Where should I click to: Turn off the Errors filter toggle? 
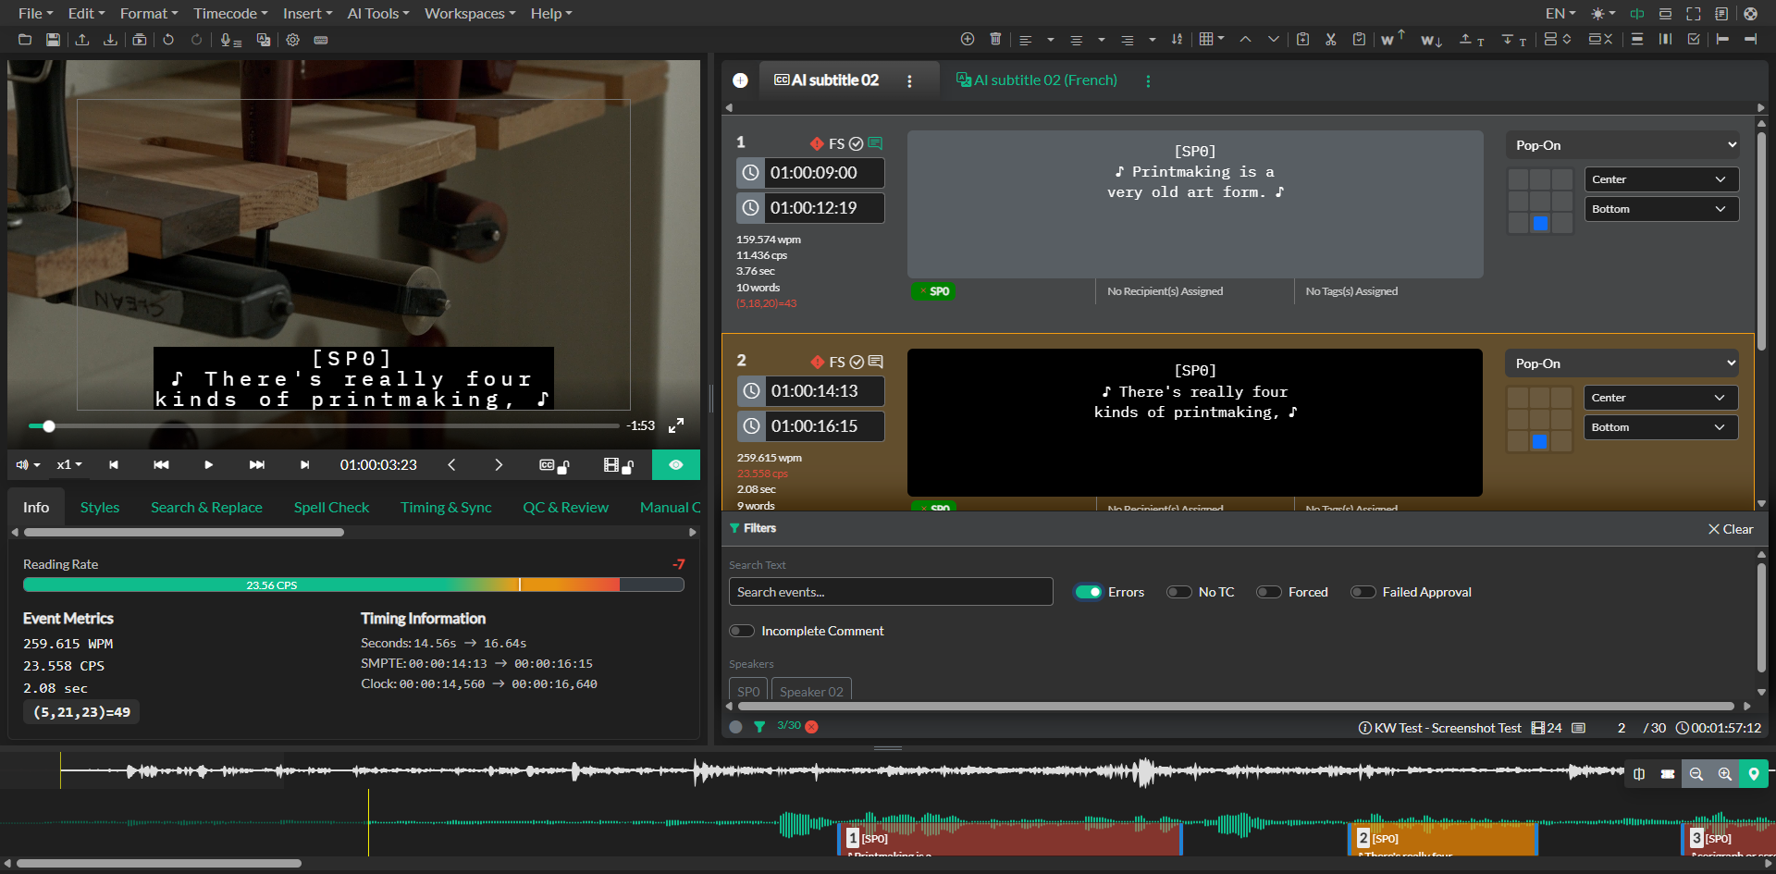point(1089,592)
